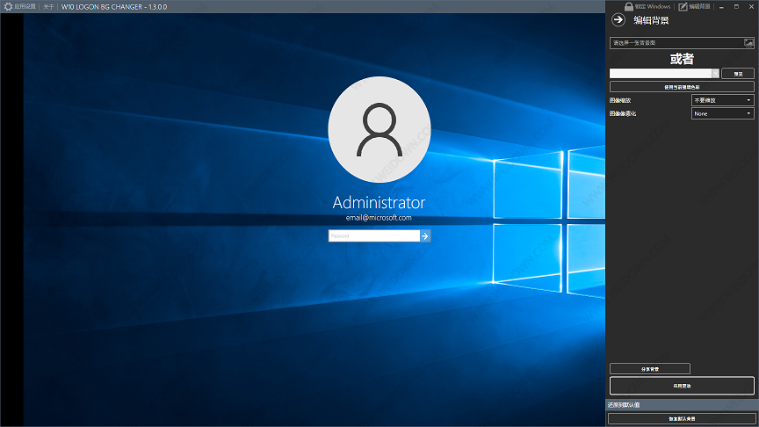Click the "email@microsoft.com" text
The image size is (759, 427).
pyautogui.click(x=379, y=218)
